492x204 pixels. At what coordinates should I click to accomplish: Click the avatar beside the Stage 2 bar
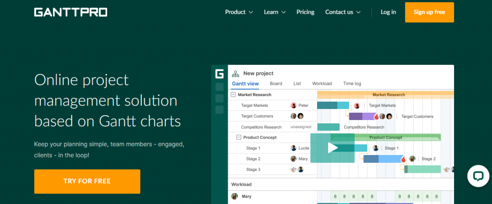point(412,159)
